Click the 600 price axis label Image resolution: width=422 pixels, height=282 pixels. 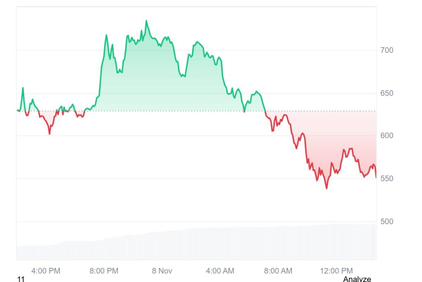coord(387,136)
